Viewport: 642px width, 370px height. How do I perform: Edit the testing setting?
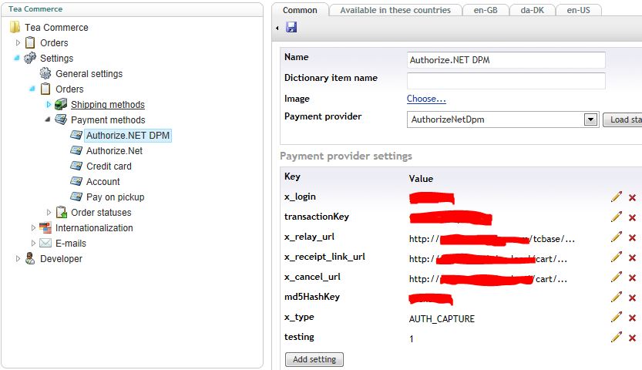[617, 338]
